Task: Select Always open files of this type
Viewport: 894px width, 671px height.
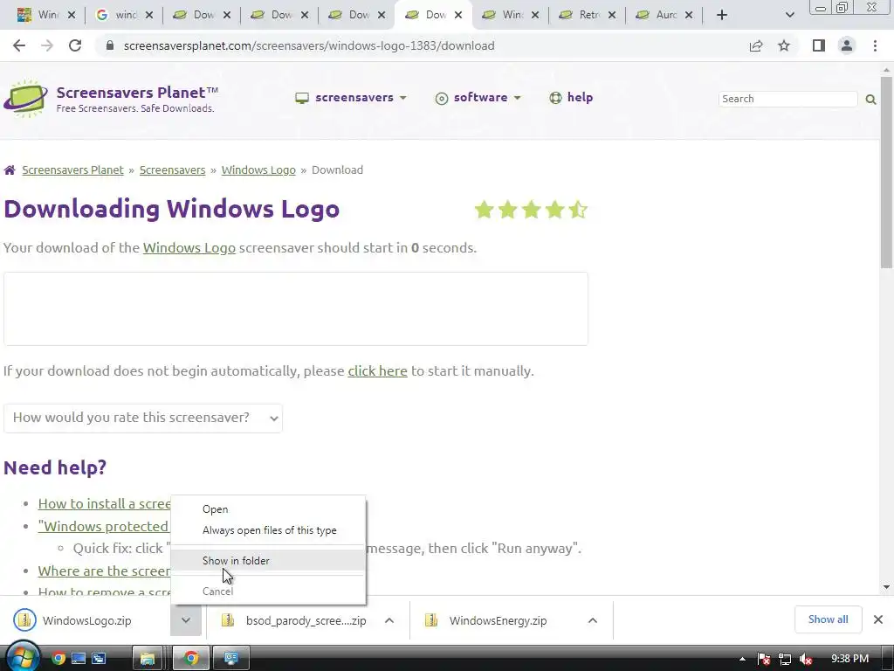Action: (269, 530)
